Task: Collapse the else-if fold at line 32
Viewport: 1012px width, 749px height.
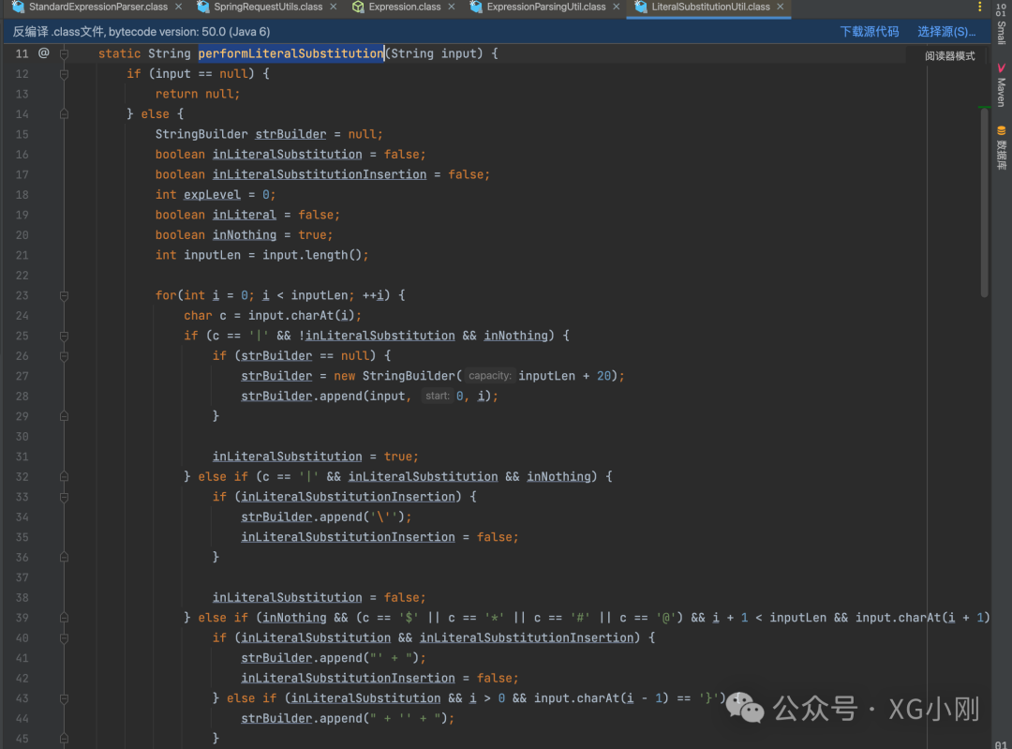Action: tap(64, 477)
